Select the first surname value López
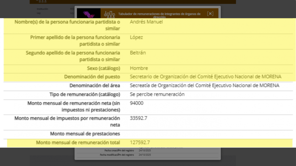The image size is (296, 166). (136, 37)
